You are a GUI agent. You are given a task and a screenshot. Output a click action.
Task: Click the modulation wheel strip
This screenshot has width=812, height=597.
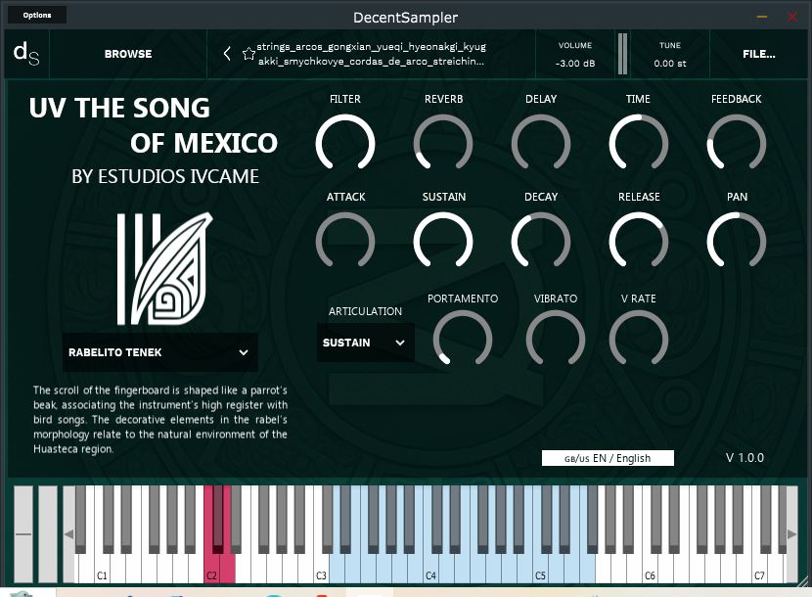[x=48, y=533]
